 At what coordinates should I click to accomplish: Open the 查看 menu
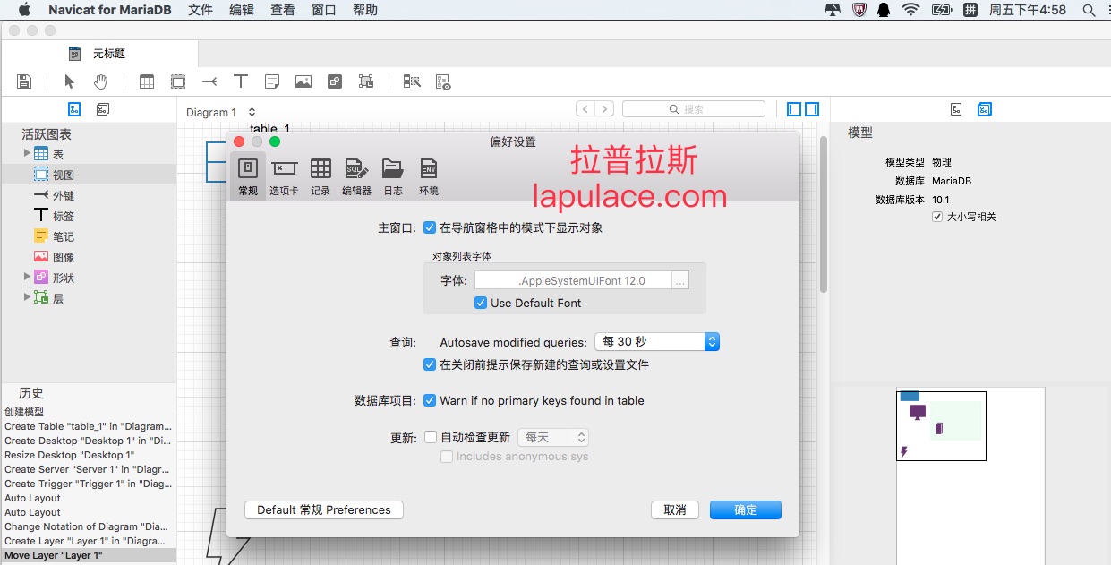click(x=283, y=10)
